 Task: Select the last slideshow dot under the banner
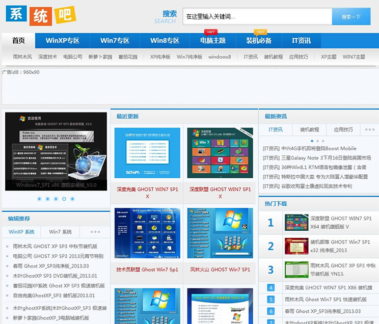tap(72, 199)
